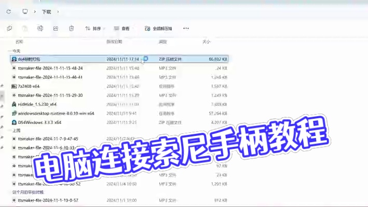Open the 排序 sort dropdown
This screenshot has width=368, height=207.
pos(94,29)
